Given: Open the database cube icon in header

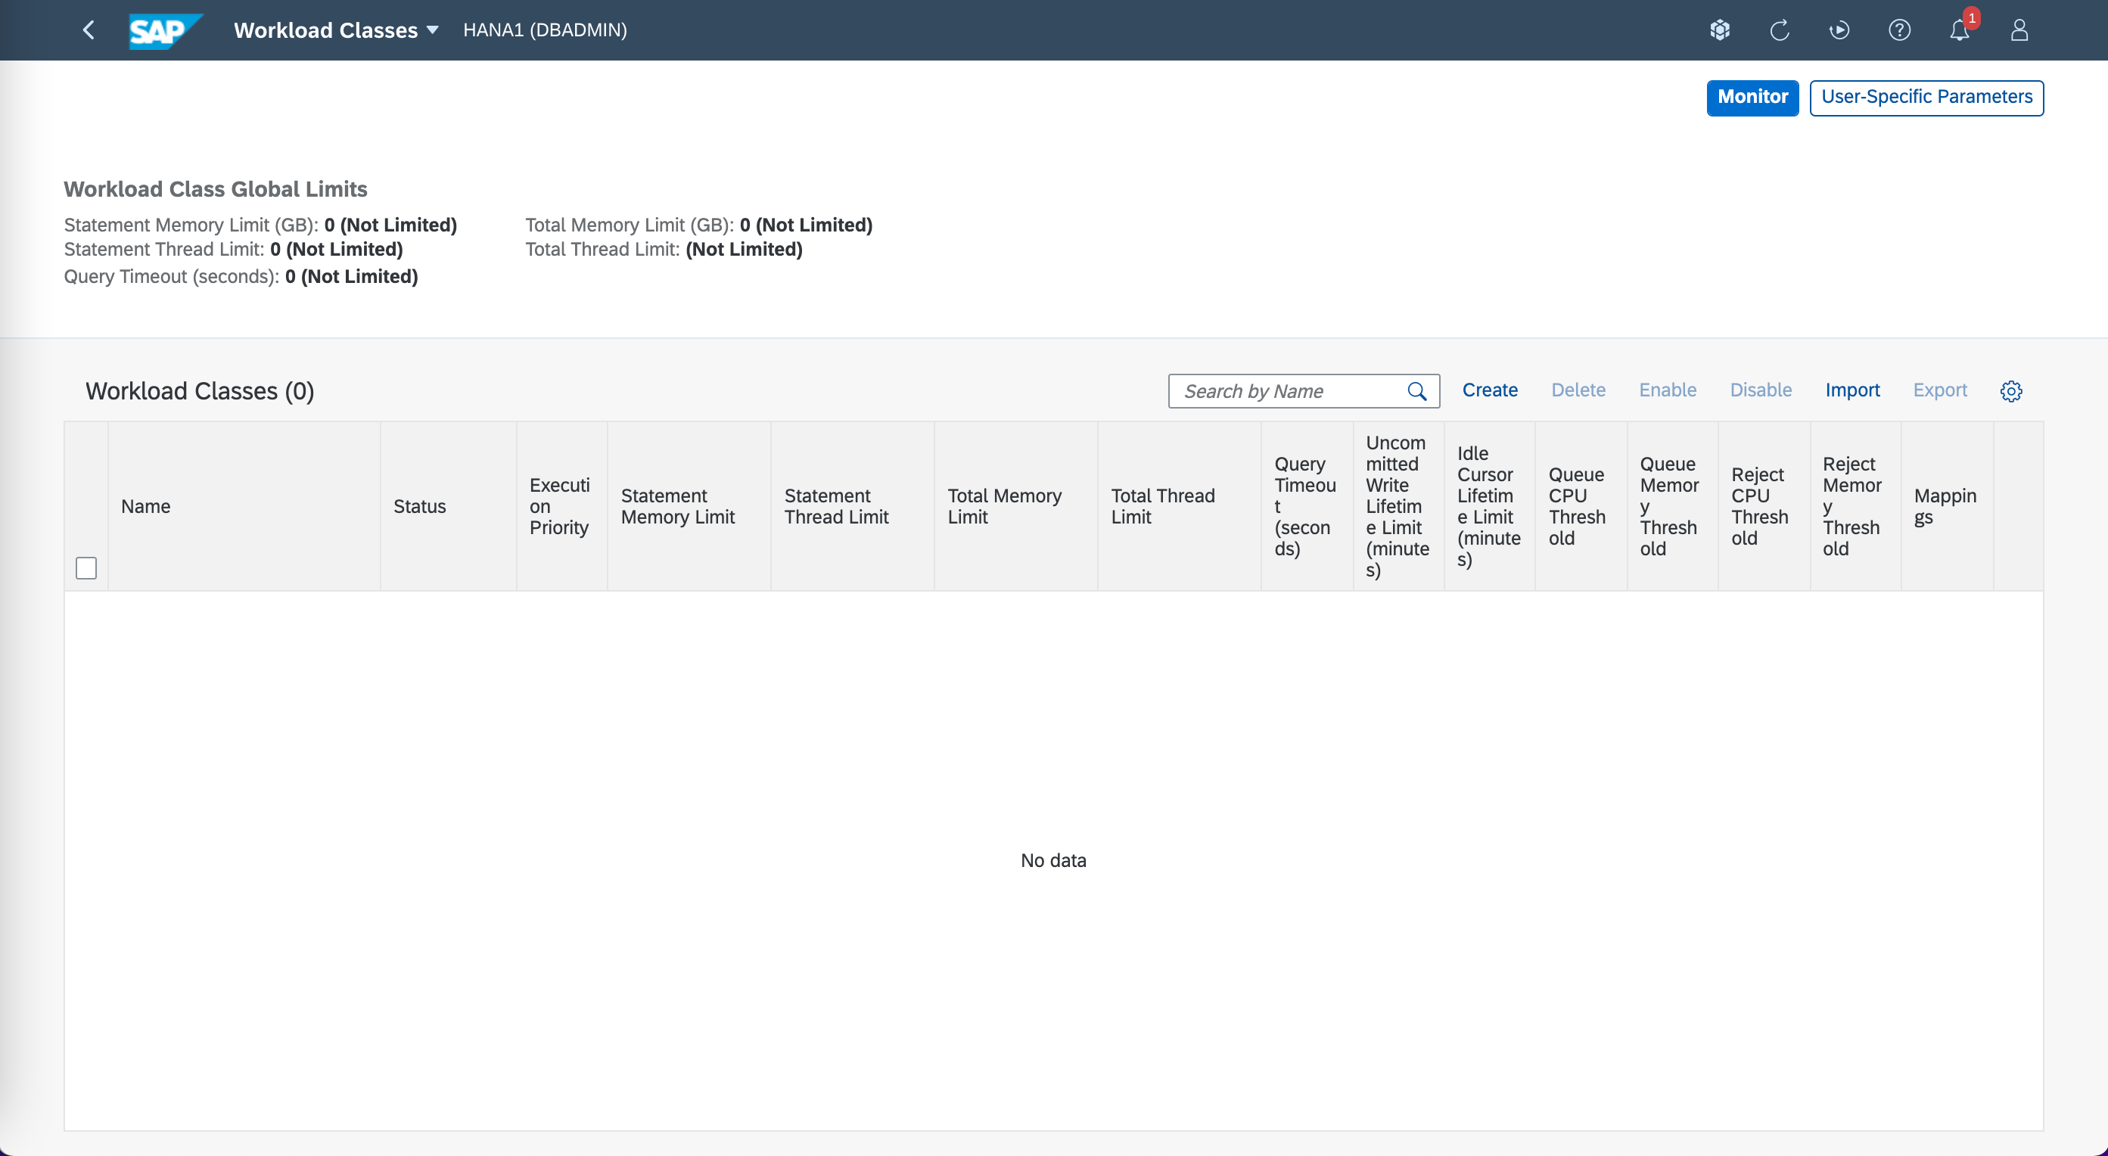Looking at the screenshot, I should click(1719, 30).
